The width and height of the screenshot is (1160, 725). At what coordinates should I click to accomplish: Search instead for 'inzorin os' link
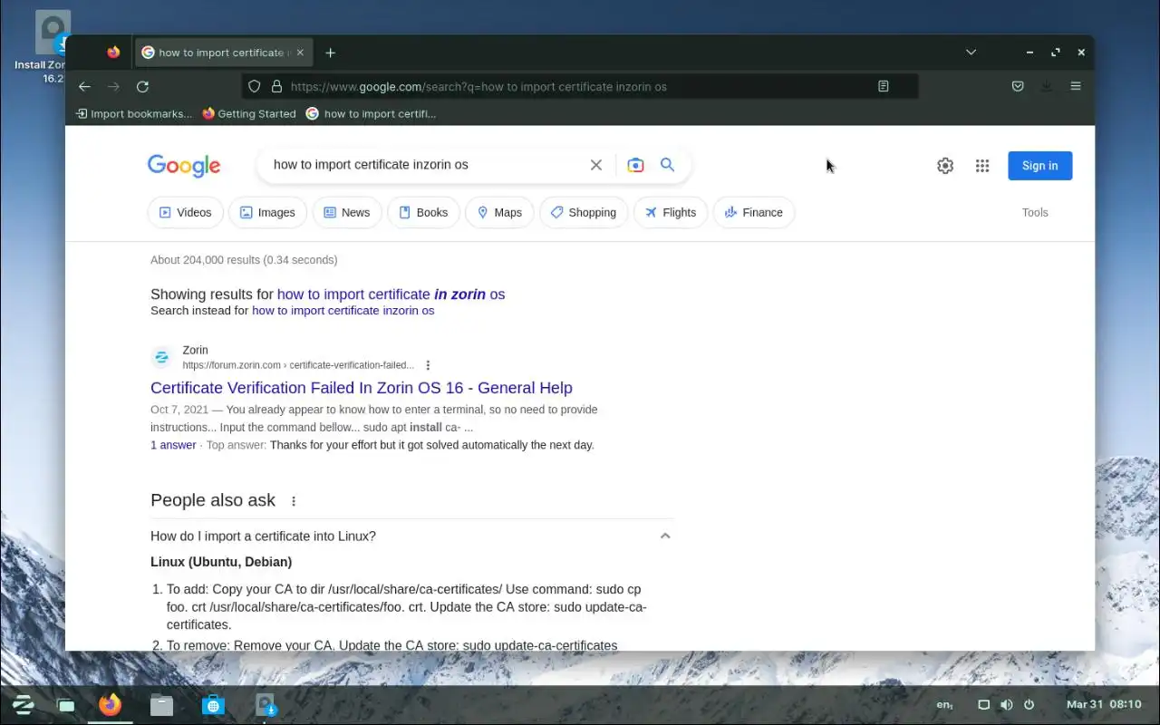[x=343, y=310]
